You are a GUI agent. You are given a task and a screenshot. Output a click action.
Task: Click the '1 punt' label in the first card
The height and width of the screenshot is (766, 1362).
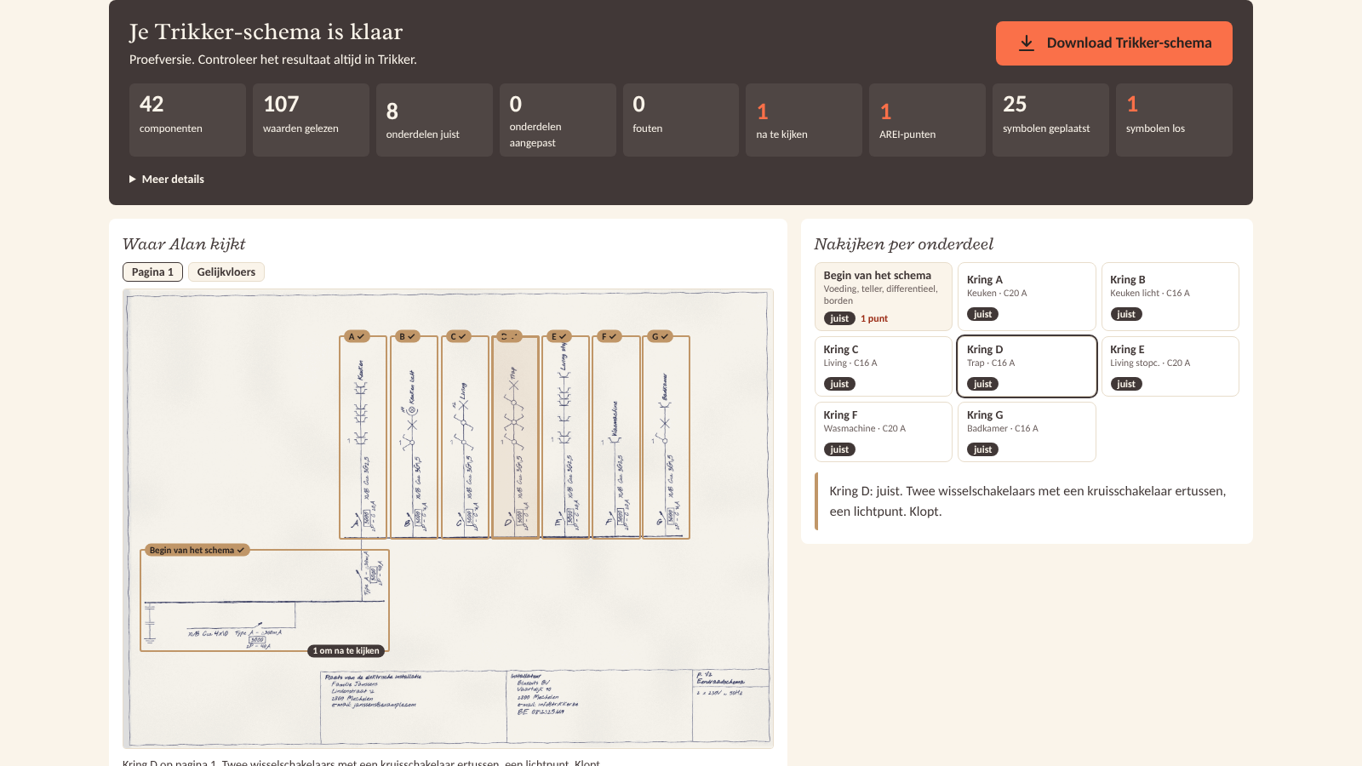(874, 318)
